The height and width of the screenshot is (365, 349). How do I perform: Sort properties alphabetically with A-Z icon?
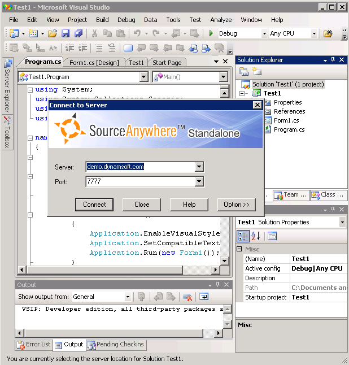pos(255,236)
